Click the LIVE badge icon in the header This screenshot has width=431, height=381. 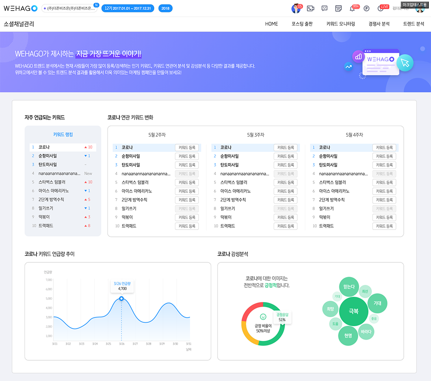[x=381, y=8]
